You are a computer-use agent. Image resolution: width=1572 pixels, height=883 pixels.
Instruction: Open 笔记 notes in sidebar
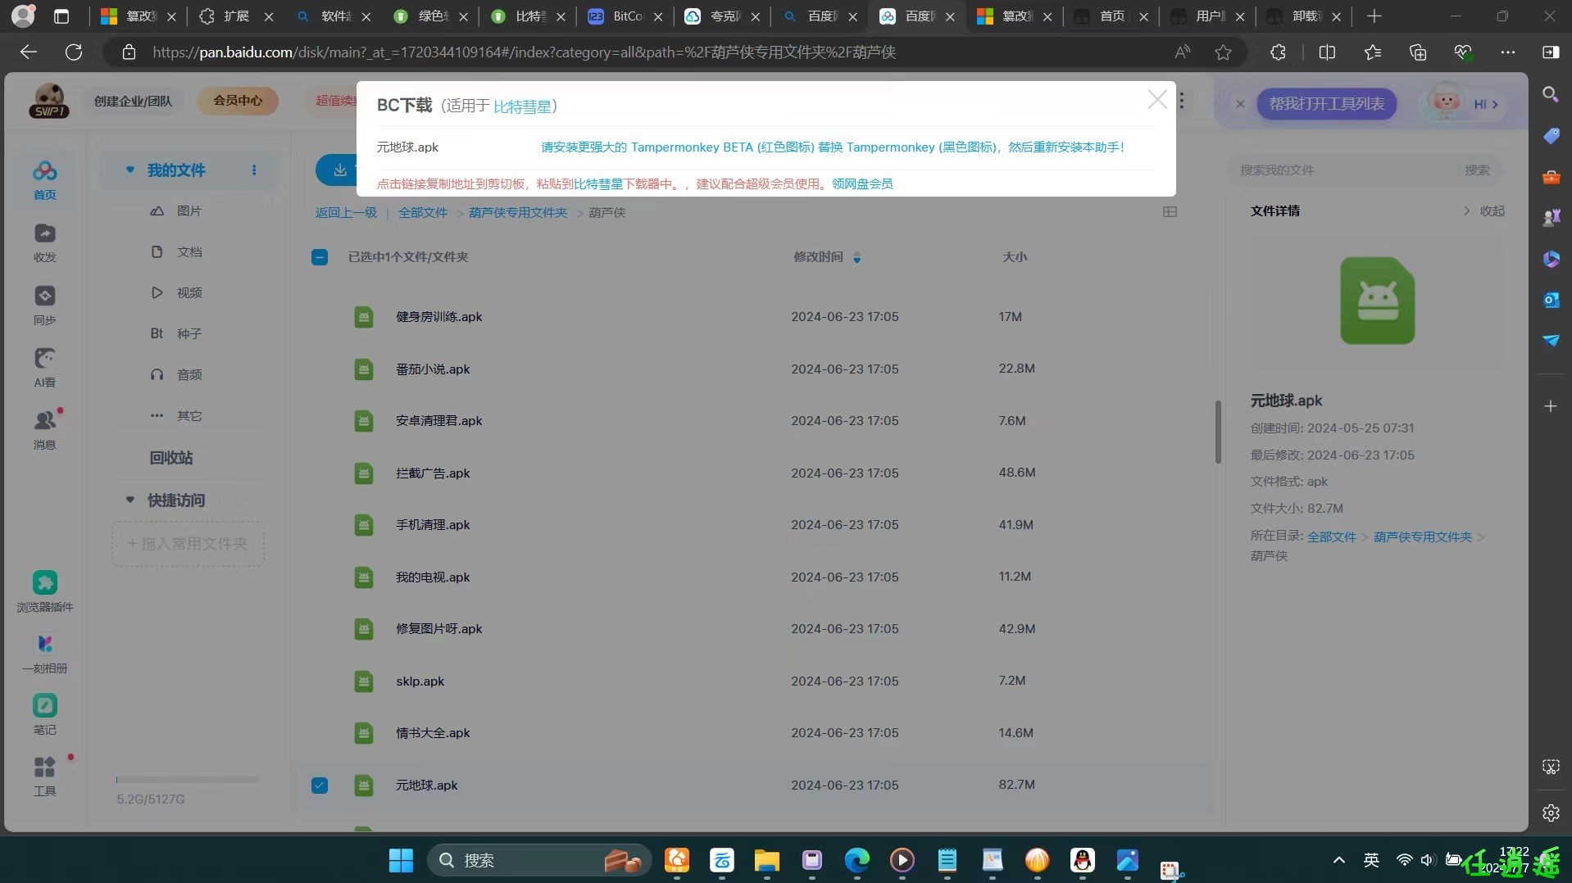(45, 715)
